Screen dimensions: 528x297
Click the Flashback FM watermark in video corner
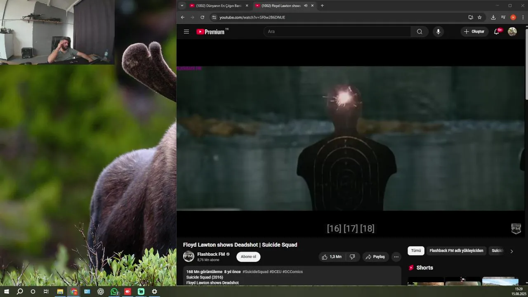(x=516, y=229)
